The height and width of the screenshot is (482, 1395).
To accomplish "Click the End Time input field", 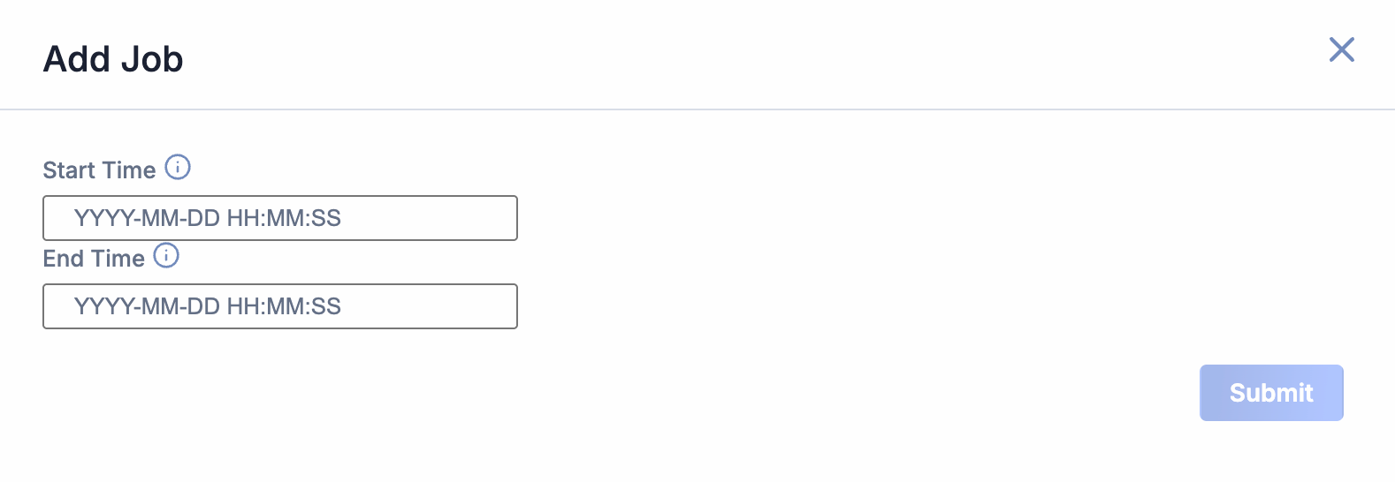I will click(x=280, y=306).
